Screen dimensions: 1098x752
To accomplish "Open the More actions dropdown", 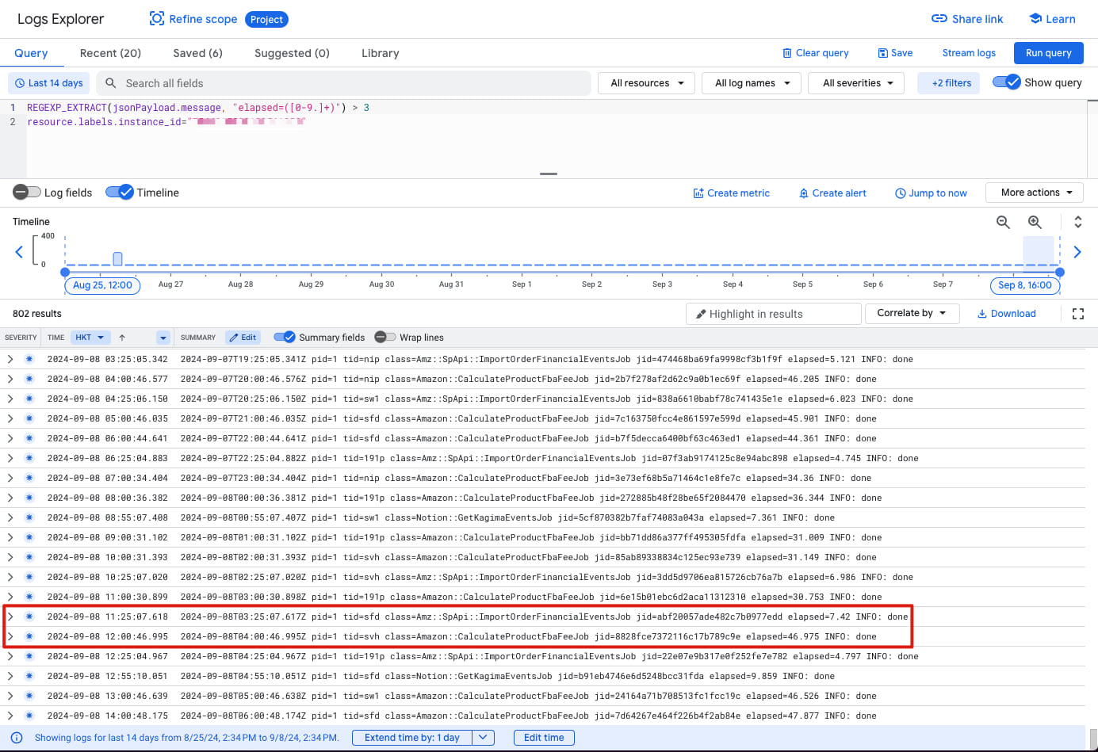I will (x=1035, y=193).
